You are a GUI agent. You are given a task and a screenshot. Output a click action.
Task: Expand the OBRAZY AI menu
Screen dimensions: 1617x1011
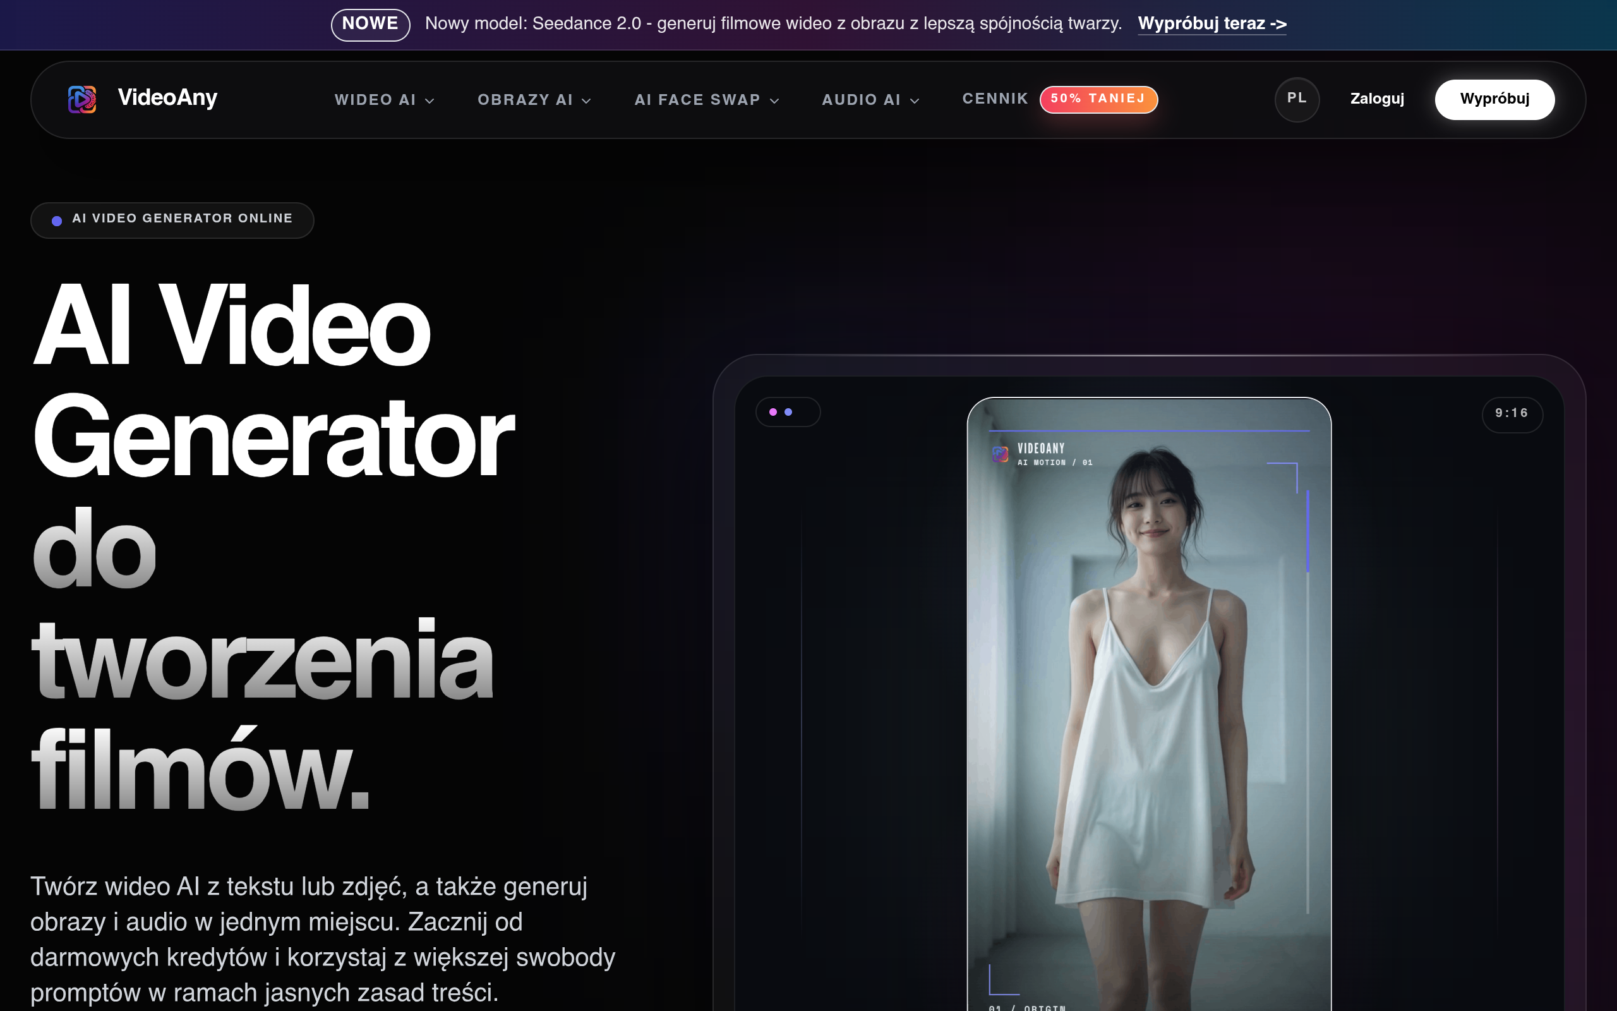tap(534, 100)
